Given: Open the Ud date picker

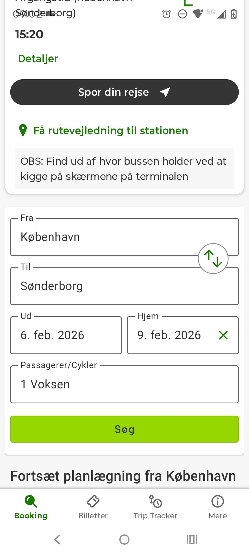Looking at the screenshot, I should coord(66,335).
